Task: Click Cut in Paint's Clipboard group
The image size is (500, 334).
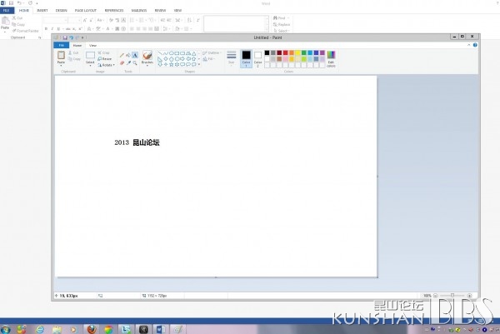Action: click(x=73, y=52)
